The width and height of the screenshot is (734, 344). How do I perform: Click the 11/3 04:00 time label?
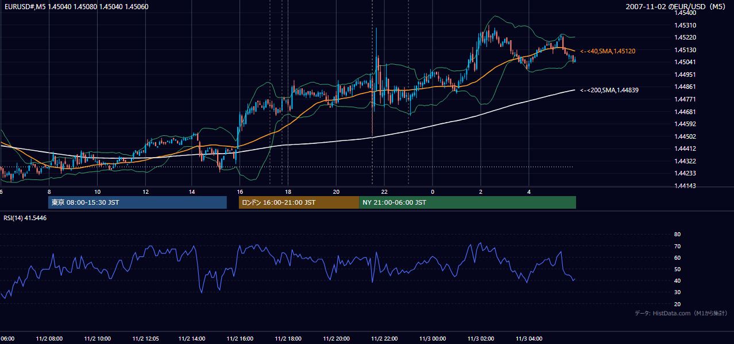(529, 339)
